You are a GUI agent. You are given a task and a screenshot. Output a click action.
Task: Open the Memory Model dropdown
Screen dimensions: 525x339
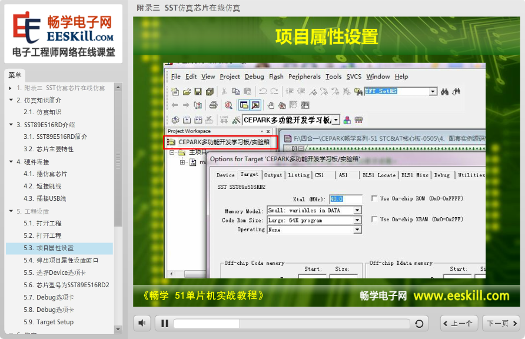[x=357, y=210]
